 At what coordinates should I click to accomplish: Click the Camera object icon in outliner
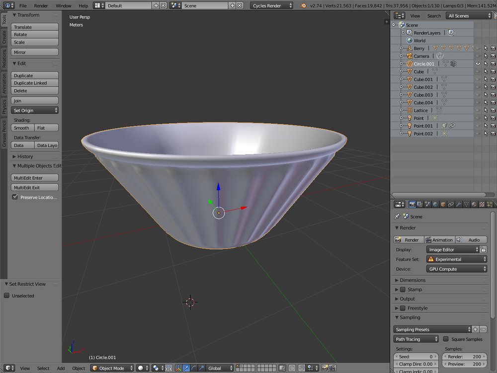(410, 56)
